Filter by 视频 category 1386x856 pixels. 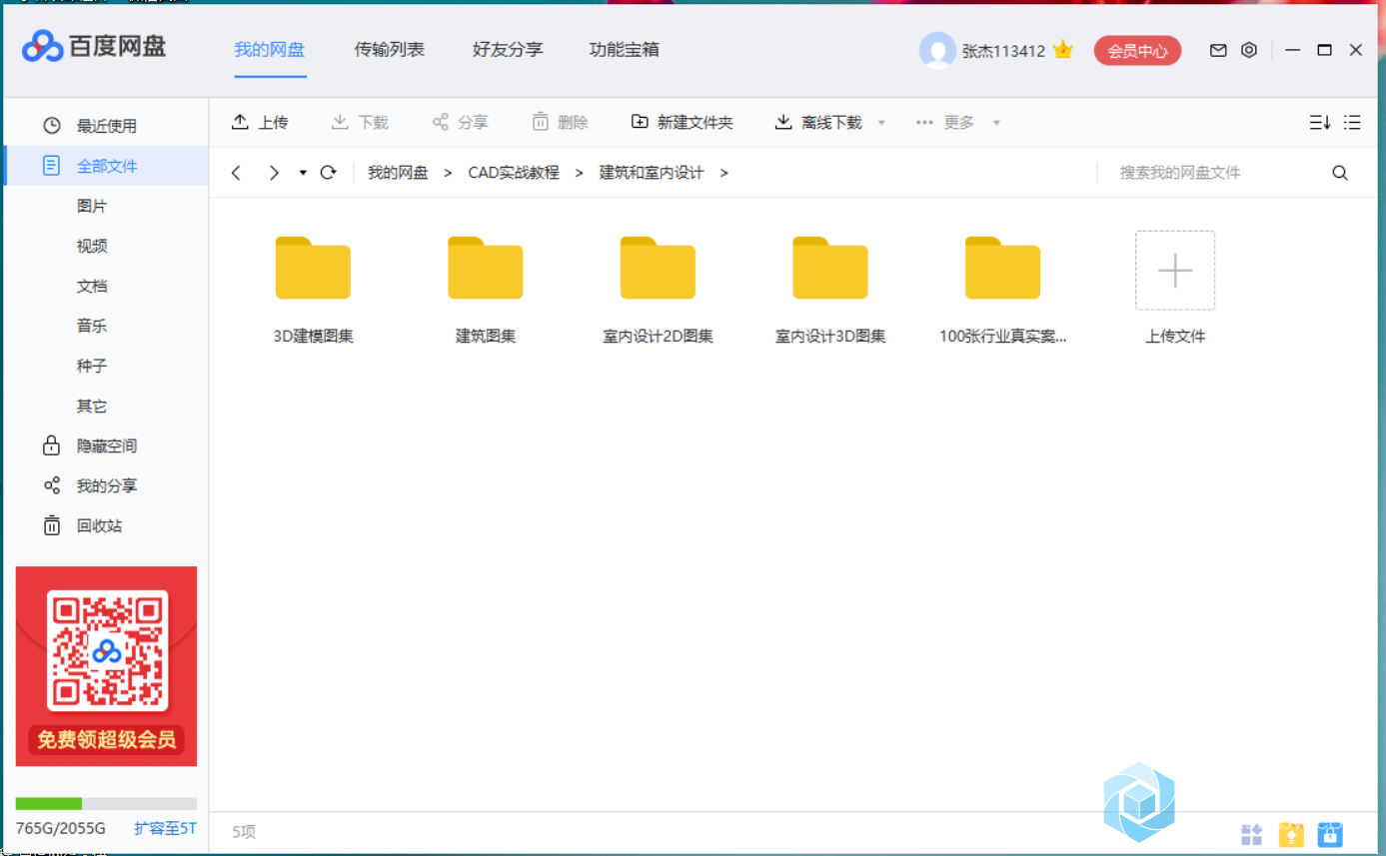92,246
